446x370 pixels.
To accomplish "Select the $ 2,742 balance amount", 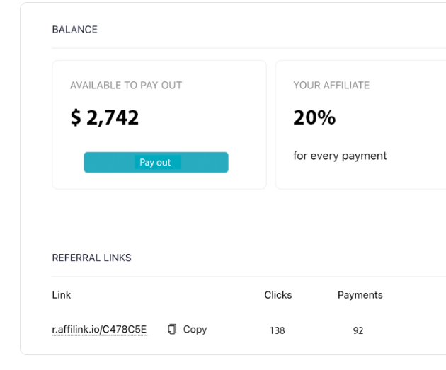I will pyautogui.click(x=105, y=118).
